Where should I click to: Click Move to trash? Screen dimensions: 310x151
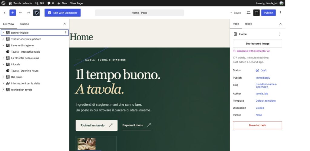coord(257,125)
